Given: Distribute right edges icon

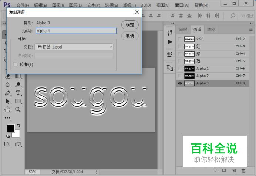Looking at the screenshot, I should 217,16.
